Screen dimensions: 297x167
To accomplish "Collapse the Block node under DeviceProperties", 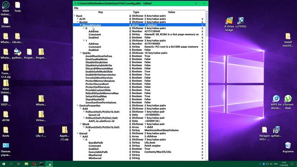I will (81, 124).
